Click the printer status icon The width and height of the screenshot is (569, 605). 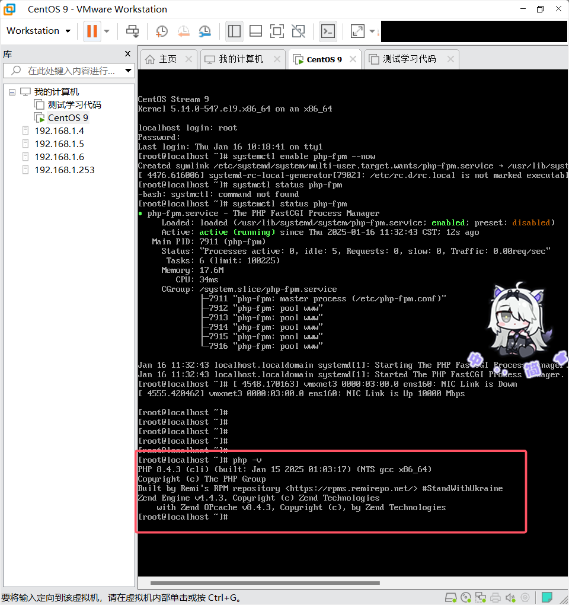pyautogui.click(x=496, y=598)
